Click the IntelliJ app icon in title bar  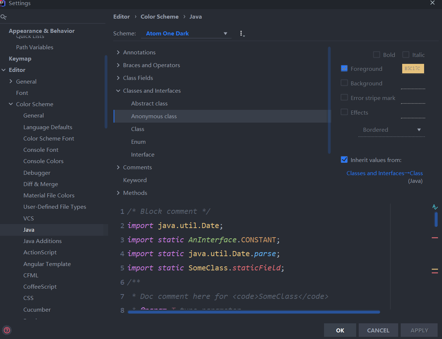[3, 3]
